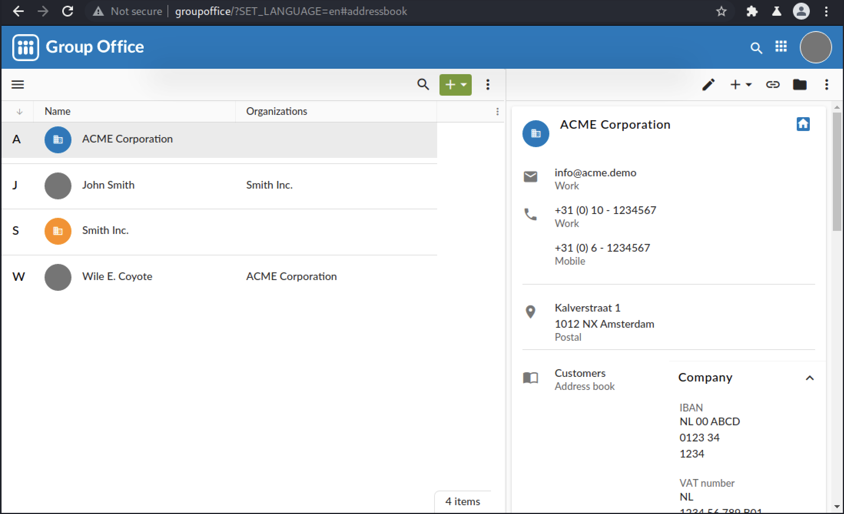
Task: Click the blue home icon on card
Action: [x=803, y=124]
